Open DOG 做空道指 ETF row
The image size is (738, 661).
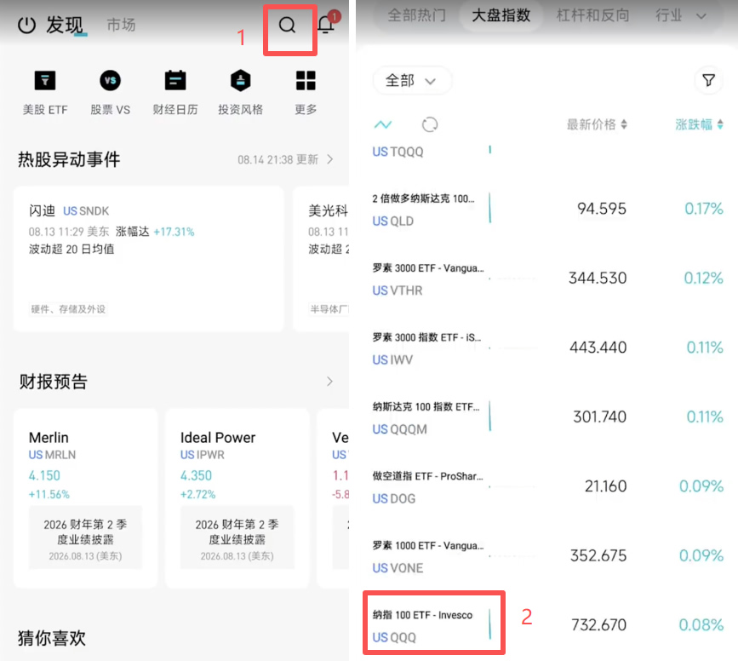point(548,486)
